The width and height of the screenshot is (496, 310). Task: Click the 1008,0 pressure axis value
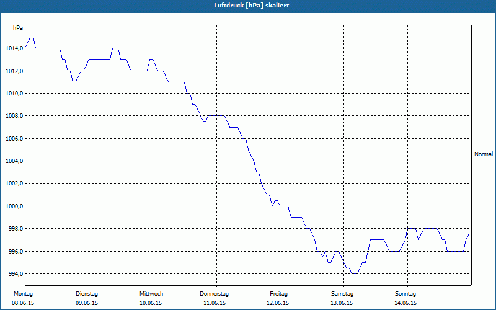point(13,116)
